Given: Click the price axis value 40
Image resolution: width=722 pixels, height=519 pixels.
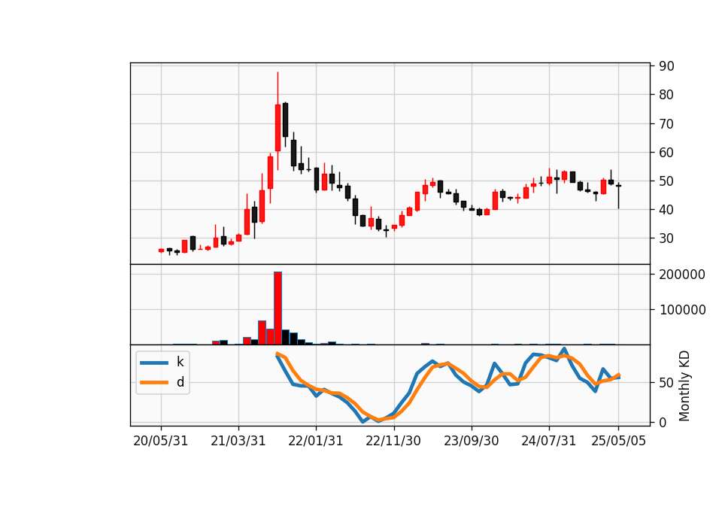Looking at the screenshot, I should (666, 210).
